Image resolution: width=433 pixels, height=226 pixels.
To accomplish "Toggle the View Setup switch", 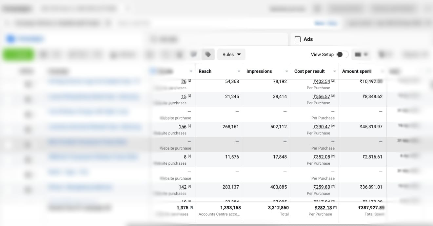I will (x=342, y=54).
